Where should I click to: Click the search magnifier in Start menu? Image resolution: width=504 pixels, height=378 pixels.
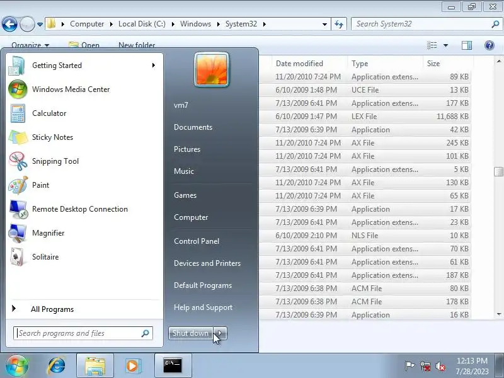(x=146, y=333)
